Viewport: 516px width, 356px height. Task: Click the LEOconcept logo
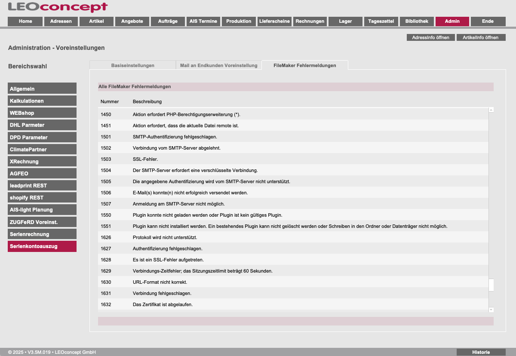click(x=58, y=7)
